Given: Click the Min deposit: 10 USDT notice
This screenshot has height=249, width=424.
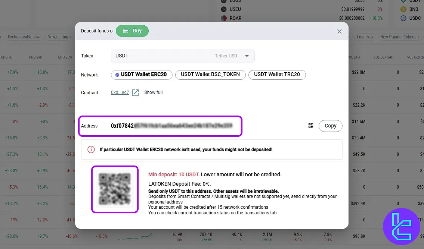Looking at the screenshot, I should click(174, 174).
